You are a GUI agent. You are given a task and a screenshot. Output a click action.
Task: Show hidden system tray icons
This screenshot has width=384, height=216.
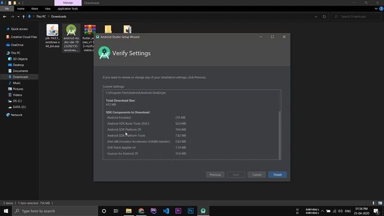[322, 211]
